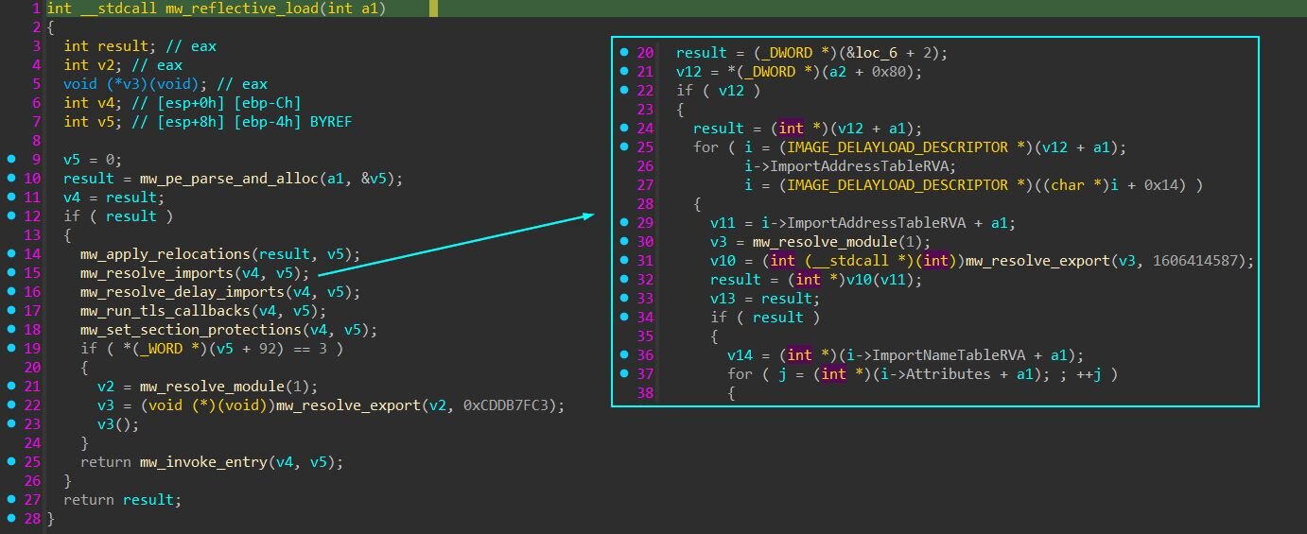Click gutter dot beside 'if ( v12 )' line
Screen dimensions: 1307x534
coord(624,91)
